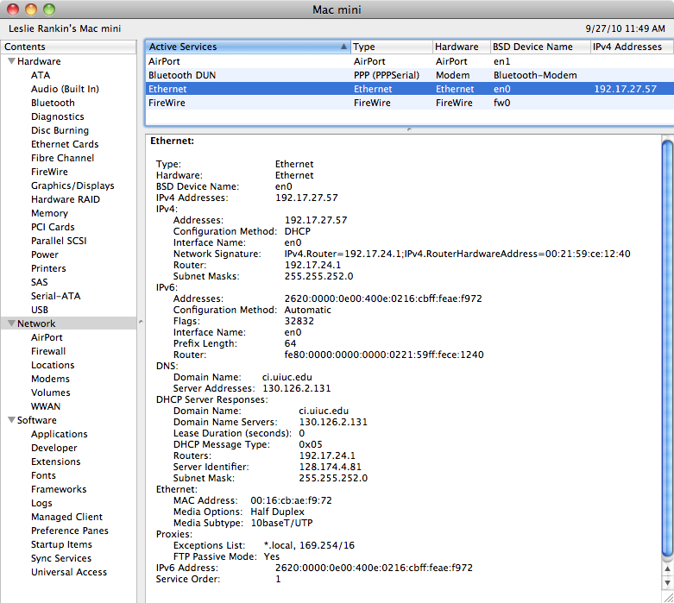
Task: Select the AirPort service row
Action: coord(410,61)
